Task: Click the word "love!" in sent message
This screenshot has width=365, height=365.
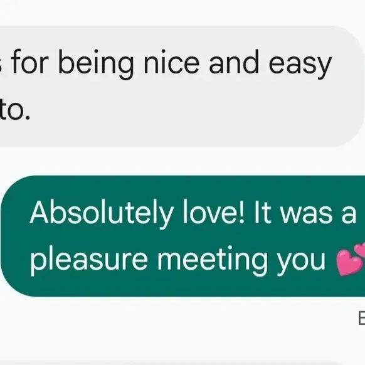Action: pyautogui.click(x=214, y=211)
